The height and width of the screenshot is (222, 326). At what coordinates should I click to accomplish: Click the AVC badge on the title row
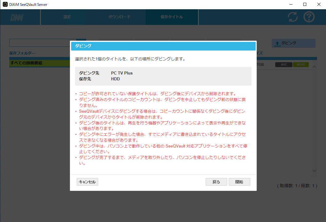[x=284, y=65]
